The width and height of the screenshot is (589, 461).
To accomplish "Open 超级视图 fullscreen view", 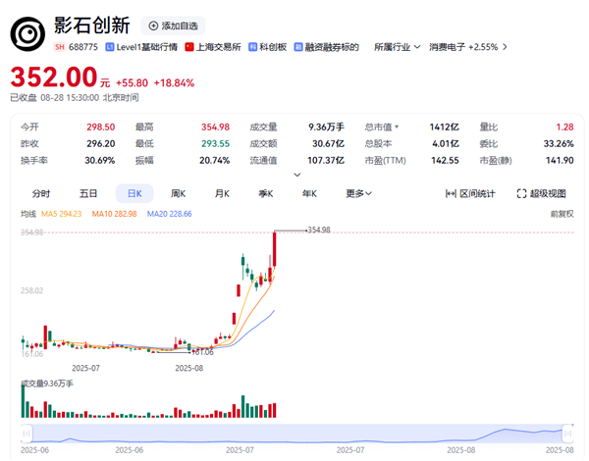I will coord(541,193).
